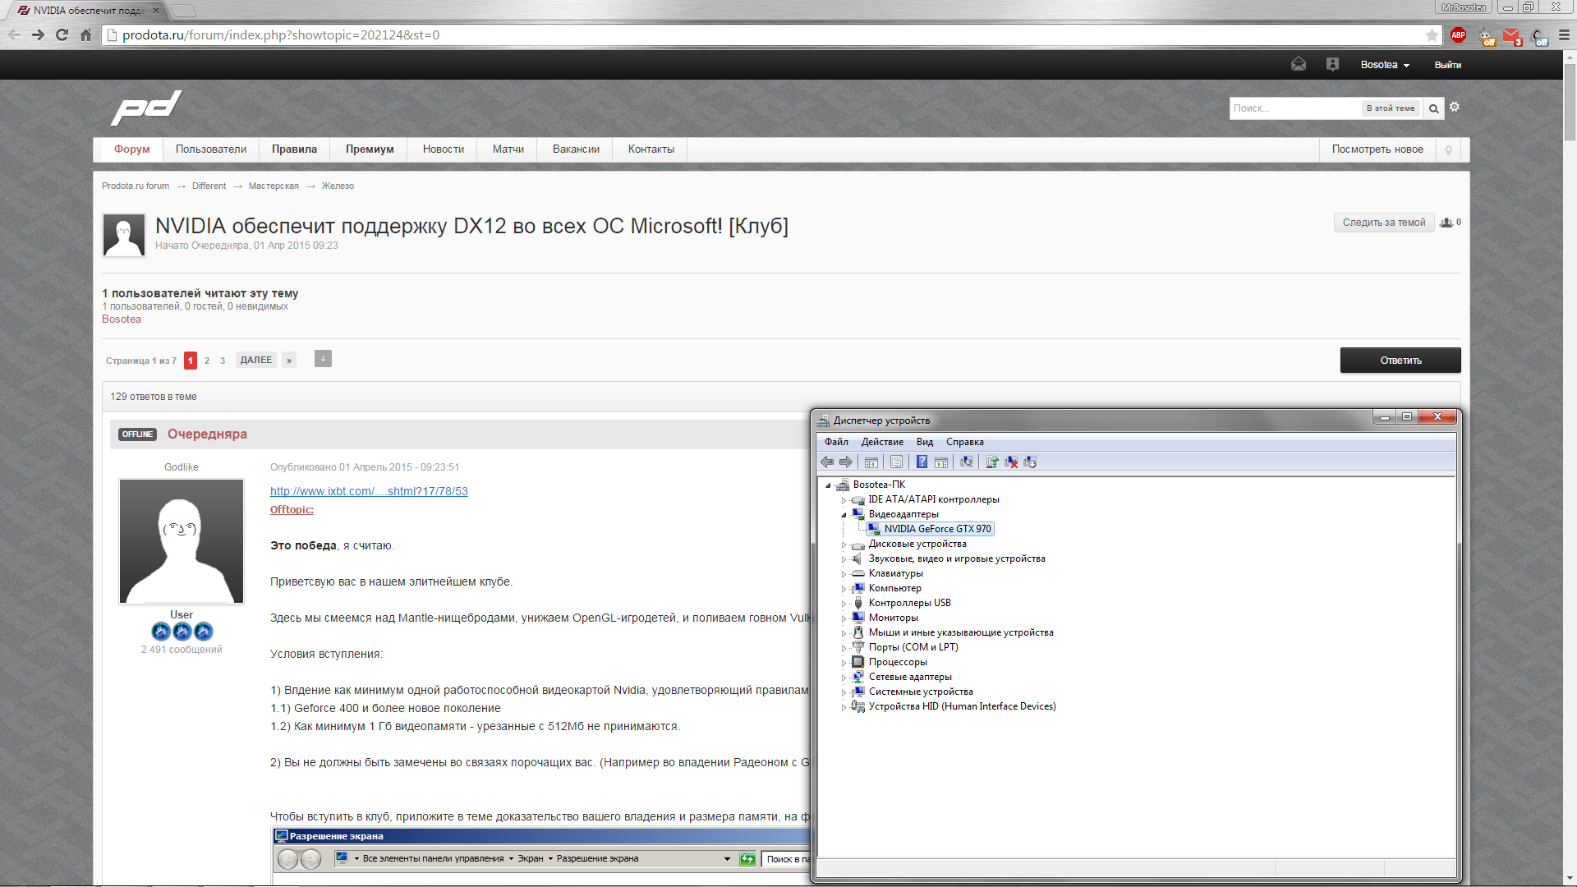The width and height of the screenshot is (1577, 887).
Task: Open the Bosotea user dropdown menu
Action: point(1385,65)
